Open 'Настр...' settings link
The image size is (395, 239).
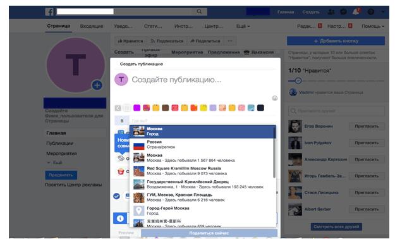pos(336,26)
